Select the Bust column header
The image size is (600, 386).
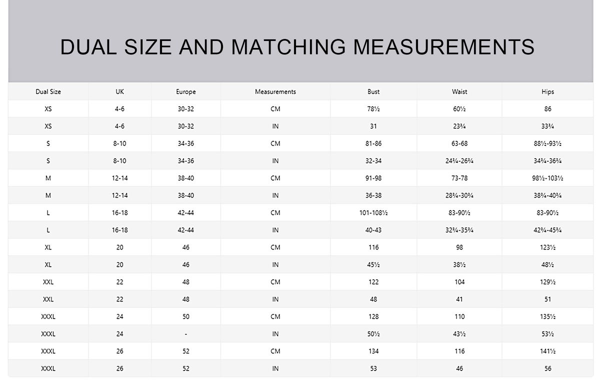[373, 92]
